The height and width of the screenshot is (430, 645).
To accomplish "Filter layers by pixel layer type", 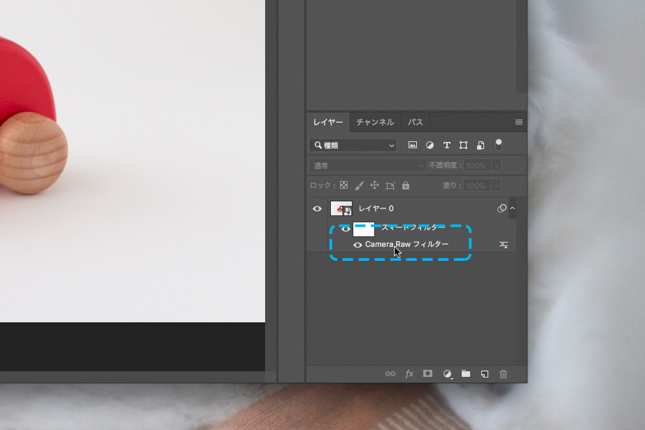I will pyautogui.click(x=413, y=145).
